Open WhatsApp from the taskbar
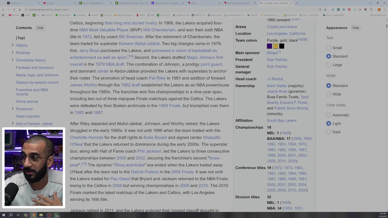This screenshot has width=388, height=218. coord(56,215)
